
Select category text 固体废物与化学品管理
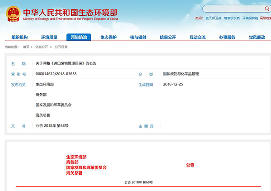(181, 74)
